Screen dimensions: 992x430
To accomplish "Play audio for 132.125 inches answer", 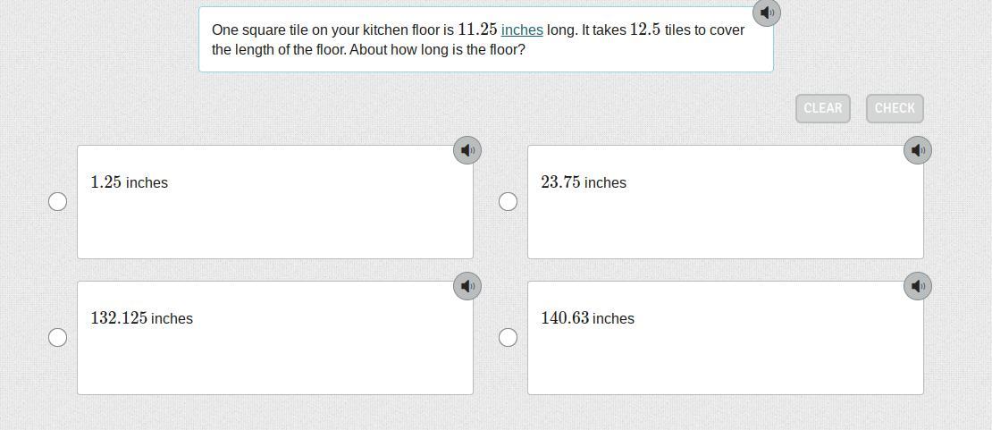I will tap(467, 286).
